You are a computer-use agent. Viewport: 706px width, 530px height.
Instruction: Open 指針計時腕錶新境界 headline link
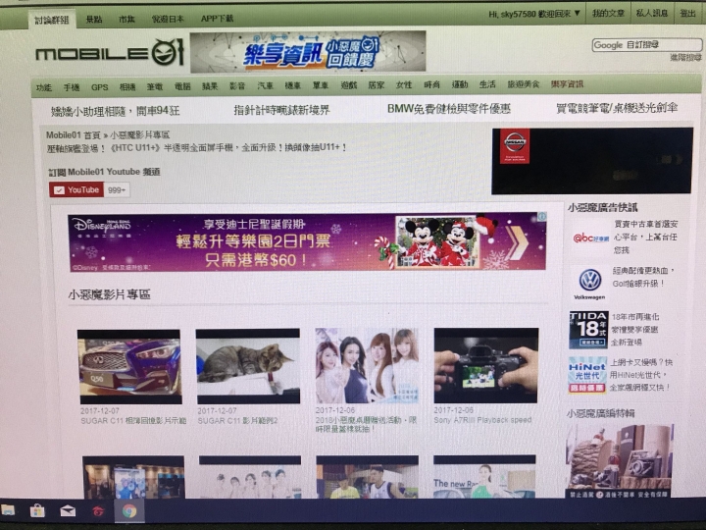[x=281, y=110]
